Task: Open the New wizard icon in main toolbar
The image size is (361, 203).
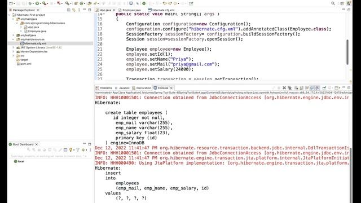Action: point(11,3)
